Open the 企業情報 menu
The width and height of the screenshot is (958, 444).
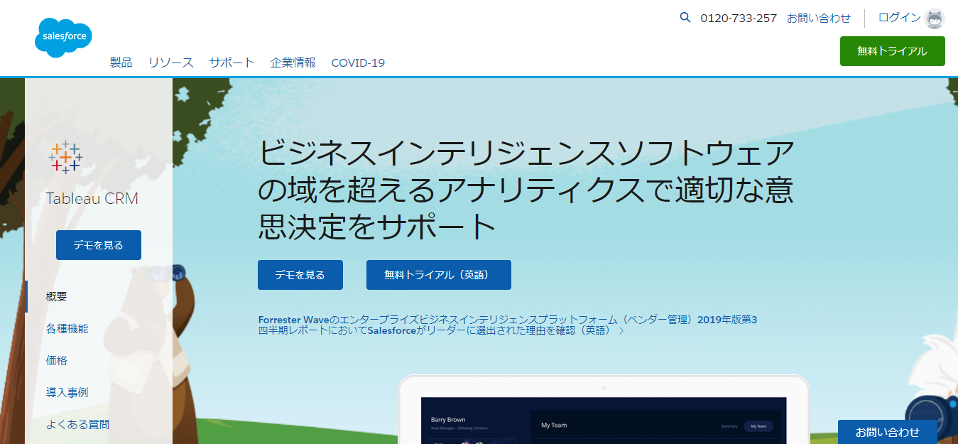pos(293,63)
